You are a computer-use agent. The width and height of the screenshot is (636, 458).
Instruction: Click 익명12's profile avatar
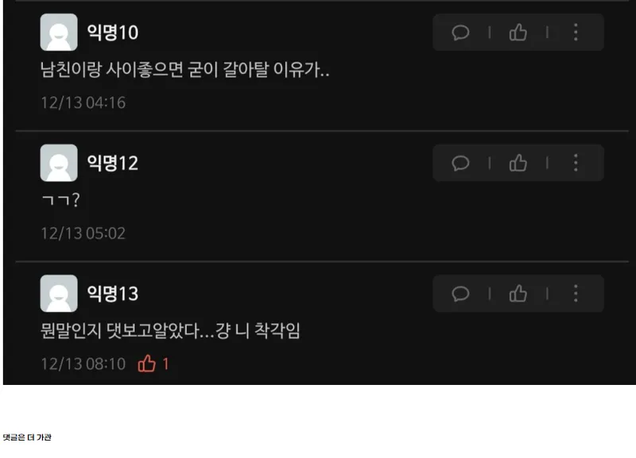59,163
